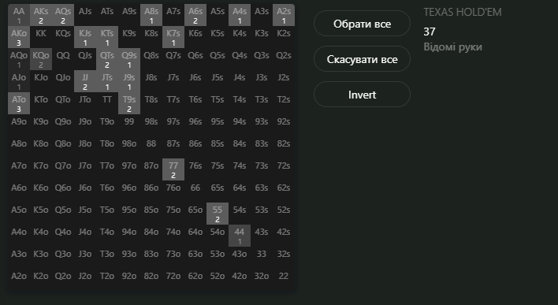Toggle the K7s hand cell
The width and height of the screenshot is (558, 305).
[x=173, y=37]
